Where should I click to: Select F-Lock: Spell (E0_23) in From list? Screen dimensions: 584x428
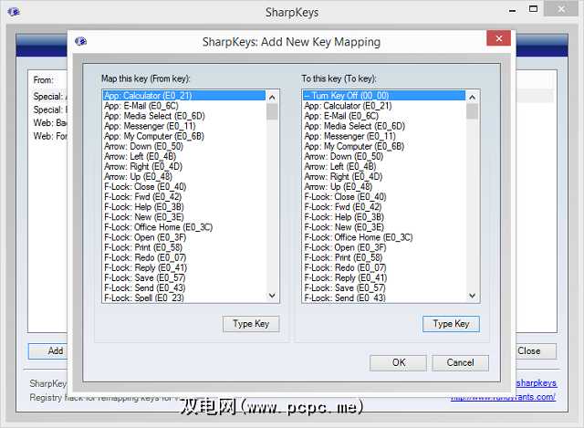(x=184, y=298)
